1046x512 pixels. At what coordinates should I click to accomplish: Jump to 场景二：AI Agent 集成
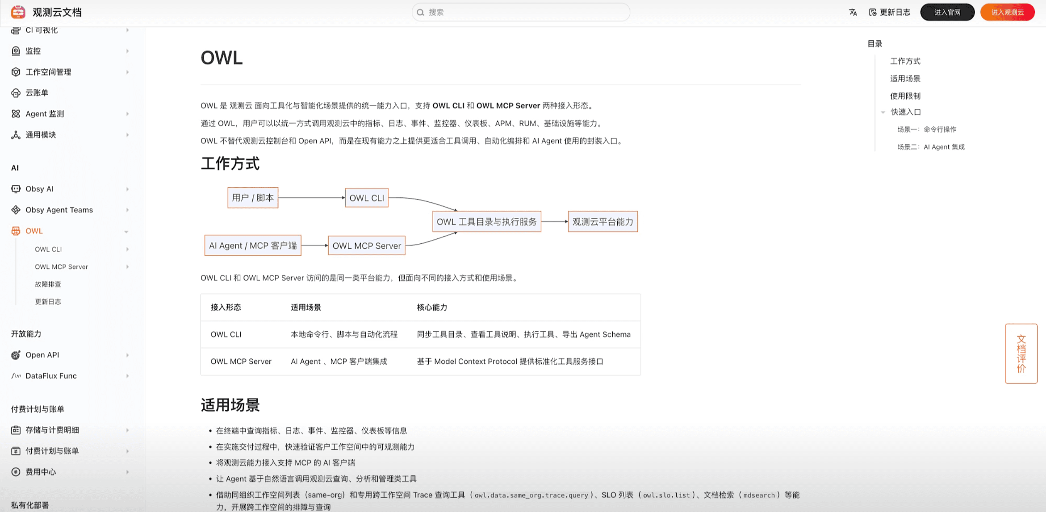point(931,146)
